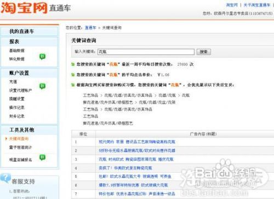Open the rank 3 ad title link
Image resolution: width=274 pixels, height=199 pixels.
[136, 159]
